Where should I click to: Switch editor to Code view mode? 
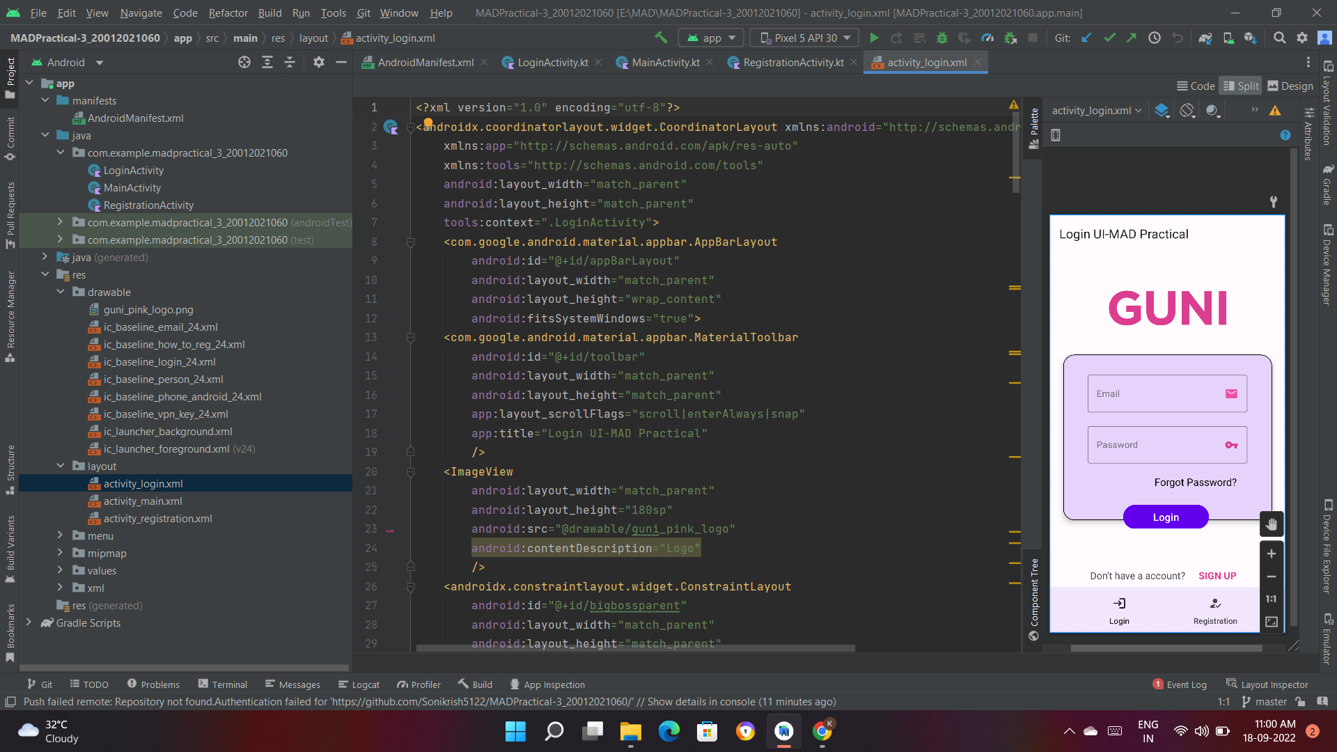pyautogui.click(x=1196, y=86)
